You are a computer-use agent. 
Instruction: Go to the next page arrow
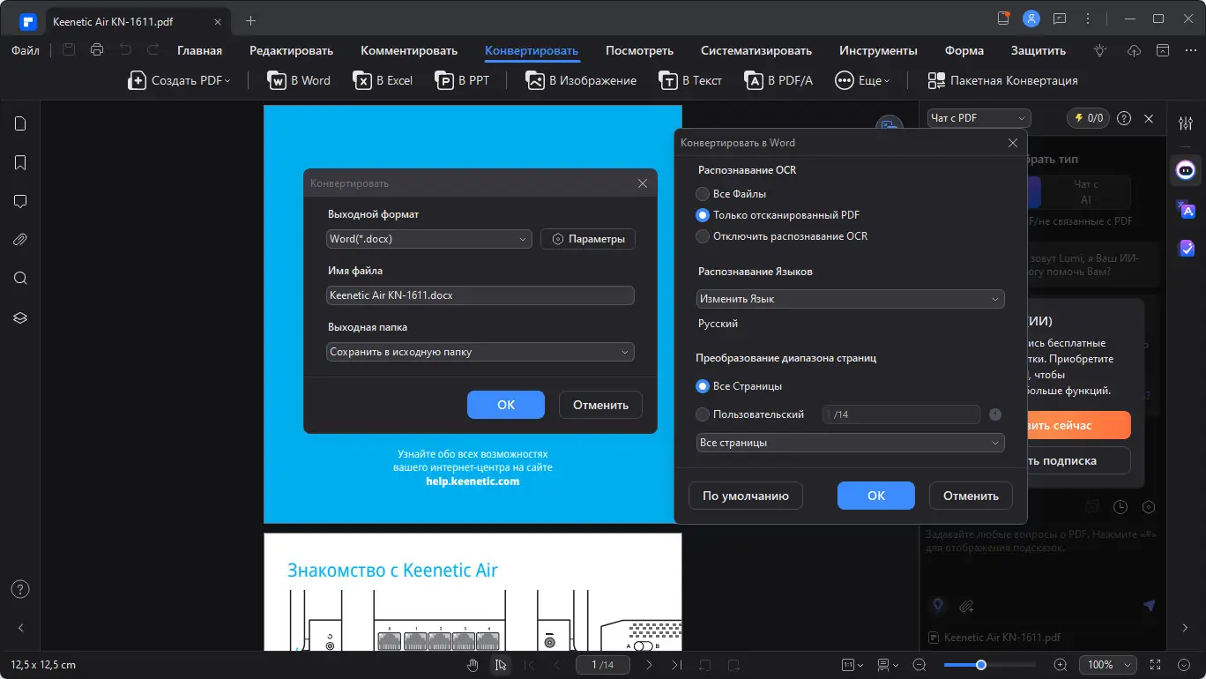pos(649,665)
